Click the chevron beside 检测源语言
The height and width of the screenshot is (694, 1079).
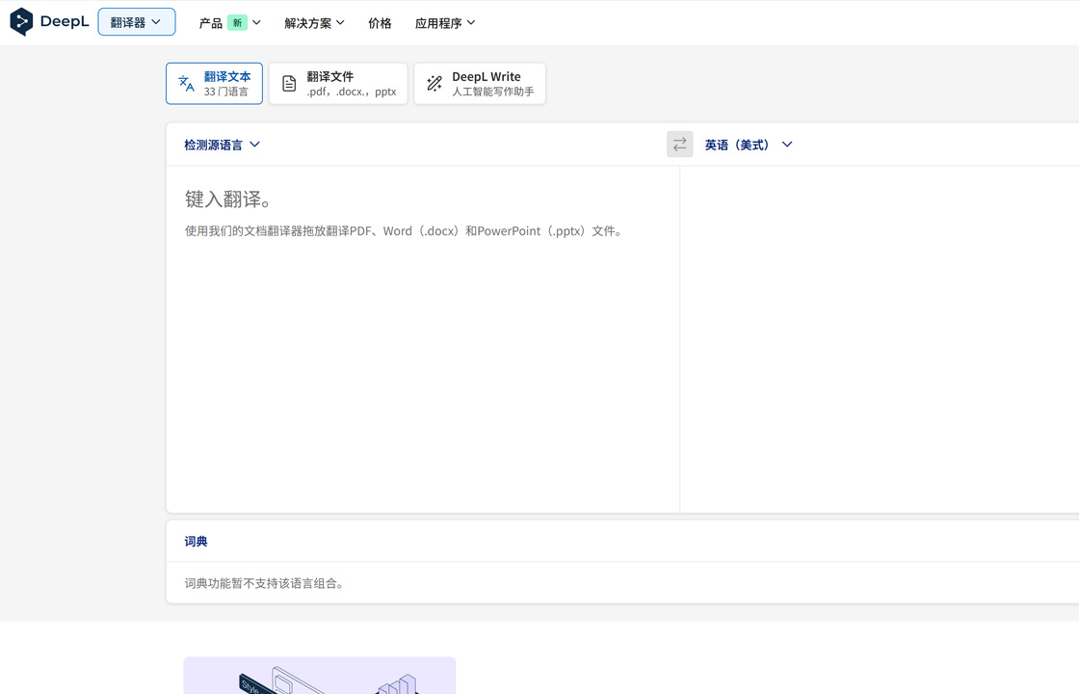(x=254, y=145)
